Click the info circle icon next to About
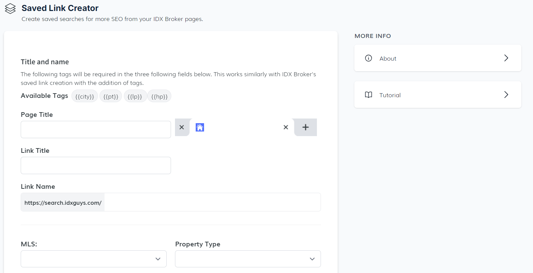Image resolution: width=533 pixels, height=273 pixels. 368,58
